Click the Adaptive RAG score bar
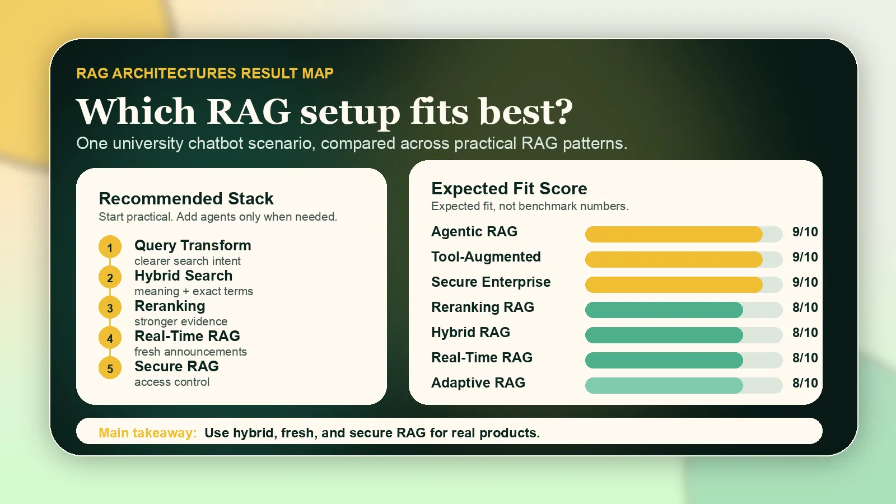This screenshot has width=896, height=504. click(684, 385)
